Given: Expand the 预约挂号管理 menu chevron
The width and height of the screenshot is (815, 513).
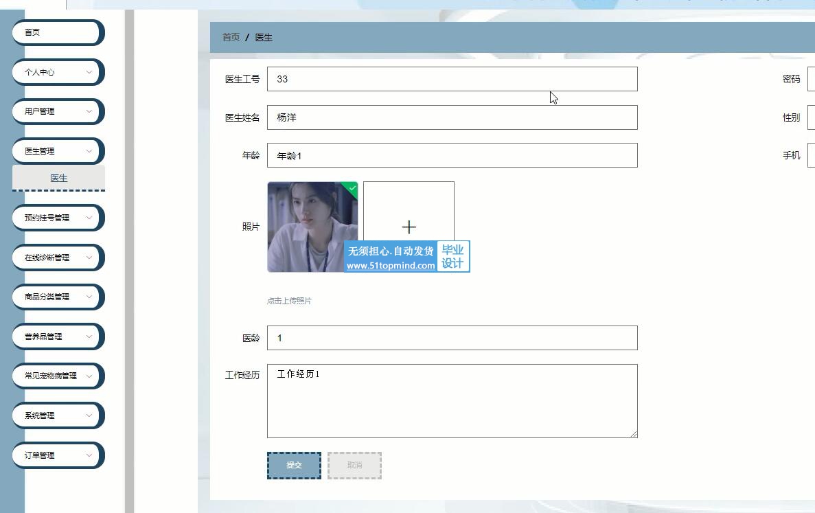Looking at the screenshot, I should [89, 218].
